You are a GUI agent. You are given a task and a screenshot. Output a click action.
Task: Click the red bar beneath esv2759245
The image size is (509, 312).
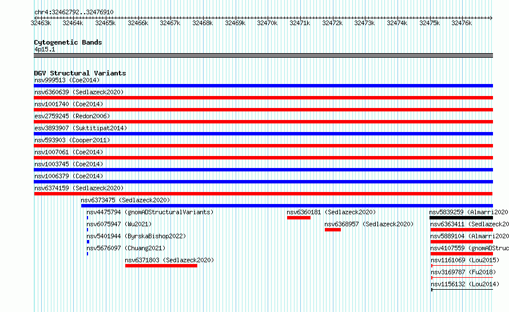[263, 122]
